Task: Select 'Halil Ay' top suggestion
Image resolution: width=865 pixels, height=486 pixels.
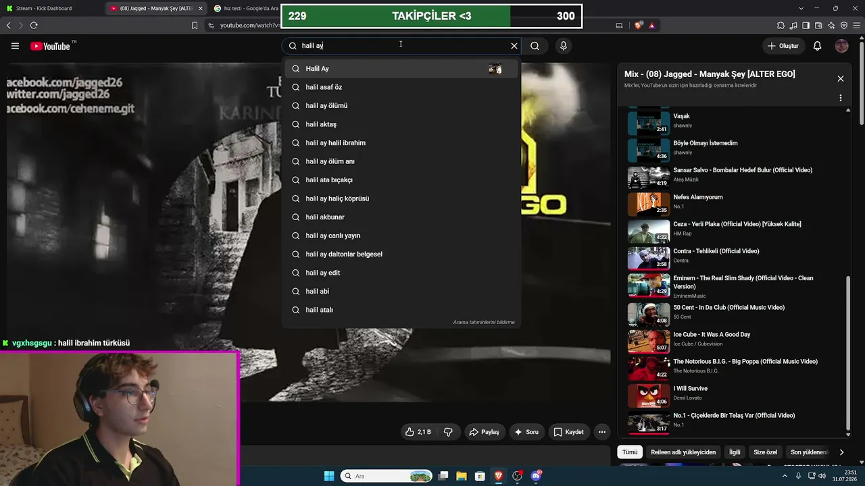Action: click(401, 68)
